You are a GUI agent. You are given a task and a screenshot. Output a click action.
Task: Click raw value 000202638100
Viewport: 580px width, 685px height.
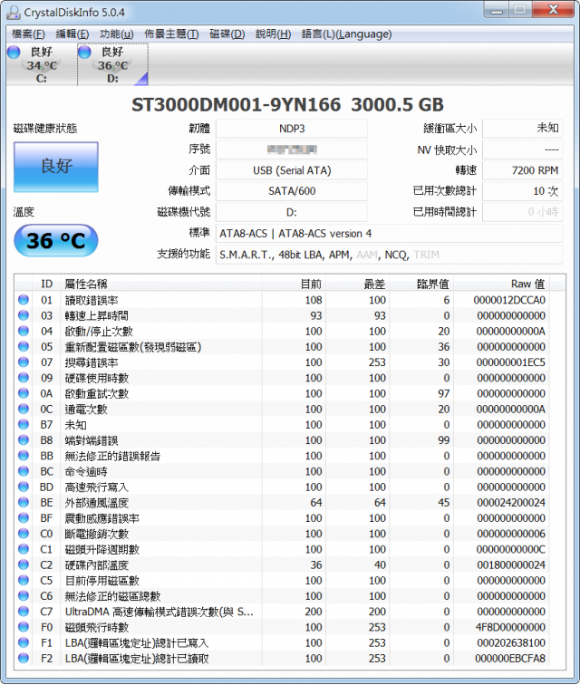point(510,642)
